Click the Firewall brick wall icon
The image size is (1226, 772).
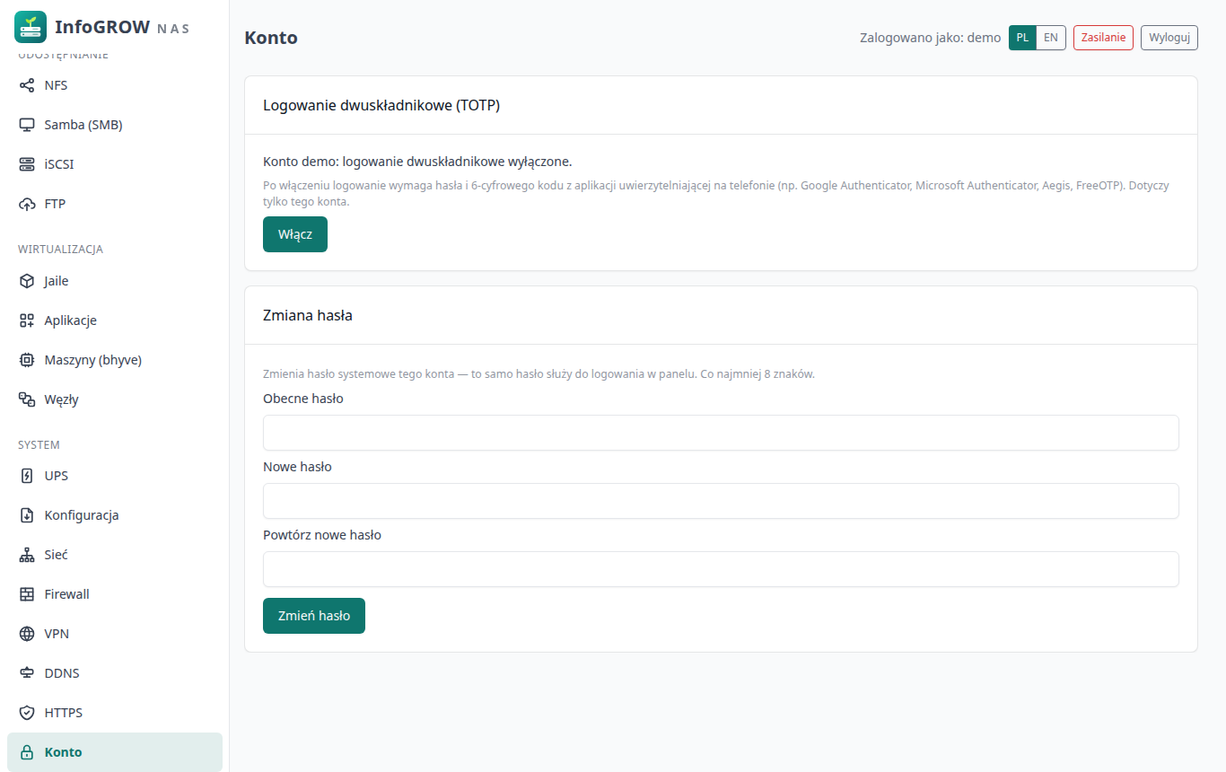(27, 594)
